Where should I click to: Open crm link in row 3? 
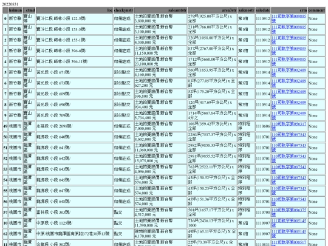click(x=289, y=51)
